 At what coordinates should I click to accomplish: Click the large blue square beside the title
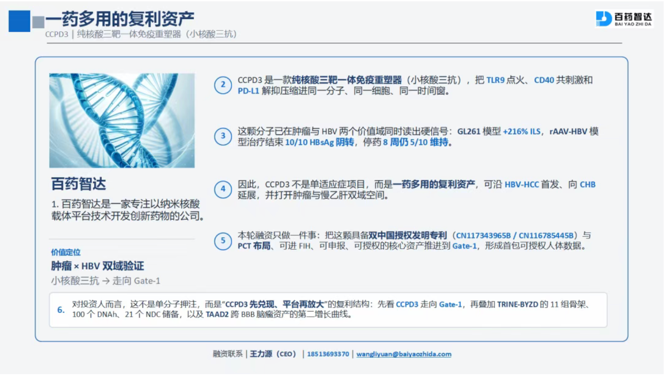(19, 21)
